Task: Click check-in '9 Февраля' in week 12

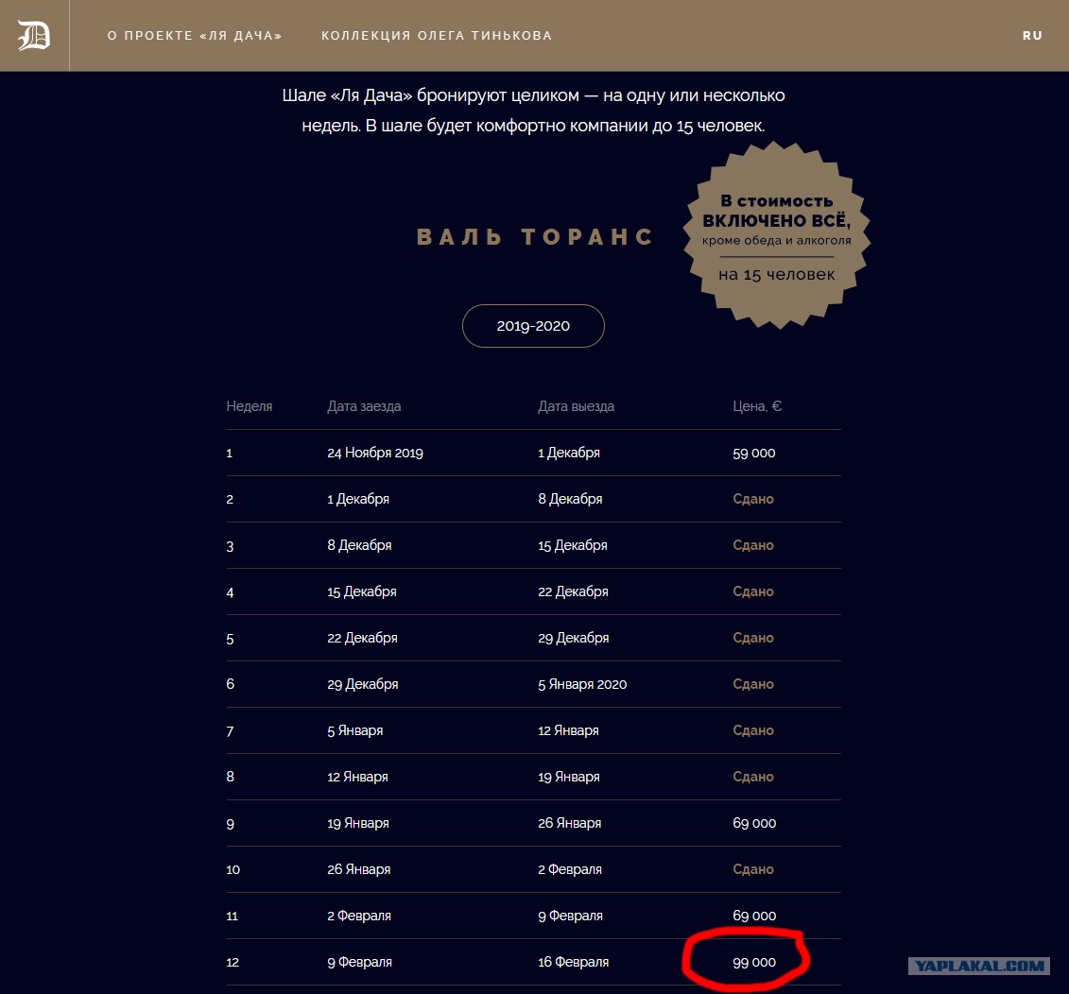Action: (359, 963)
